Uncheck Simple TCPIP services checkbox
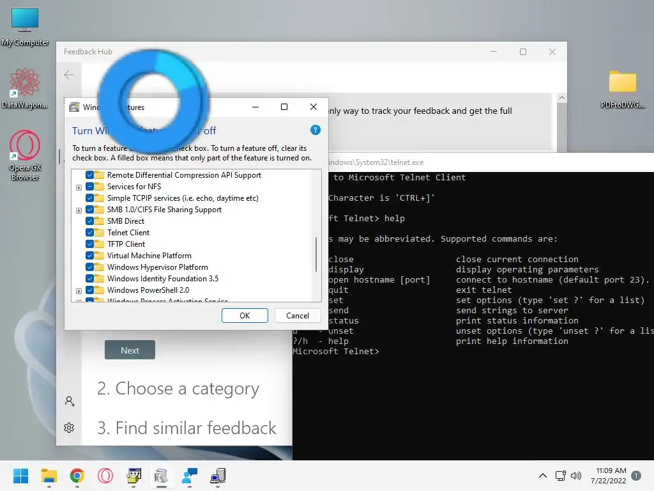The height and width of the screenshot is (491, 654). click(89, 198)
